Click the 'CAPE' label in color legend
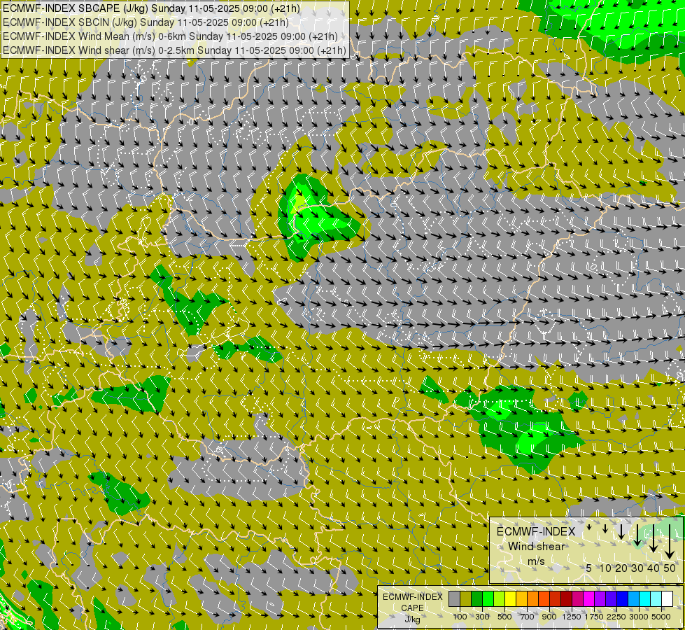The height and width of the screenshot is (630, 685). coord(412,608)
